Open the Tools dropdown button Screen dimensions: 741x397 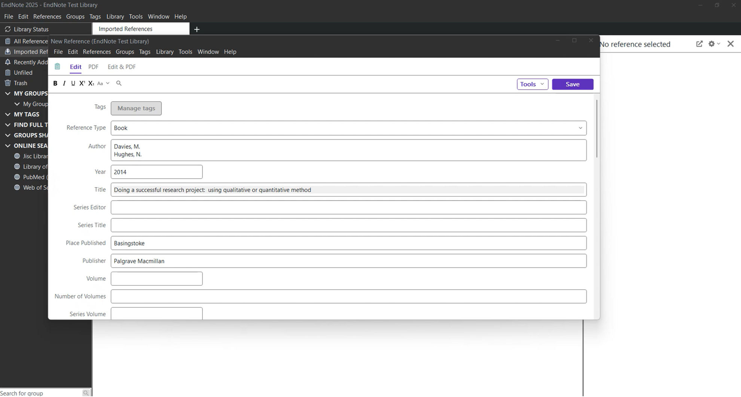[x=532, y=84]
